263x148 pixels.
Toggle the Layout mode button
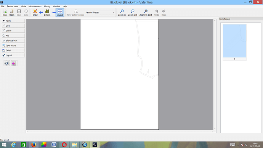click(60, 13)
